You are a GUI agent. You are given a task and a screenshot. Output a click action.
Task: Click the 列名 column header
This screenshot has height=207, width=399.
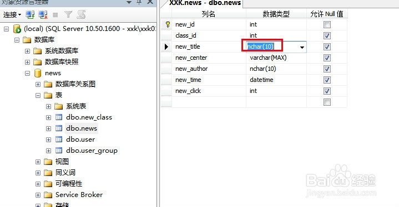(x=209, y=14)
